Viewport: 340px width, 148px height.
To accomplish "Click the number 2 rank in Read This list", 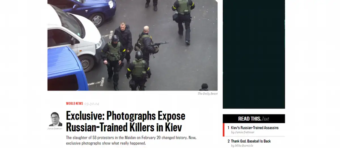I will [229, 141].
